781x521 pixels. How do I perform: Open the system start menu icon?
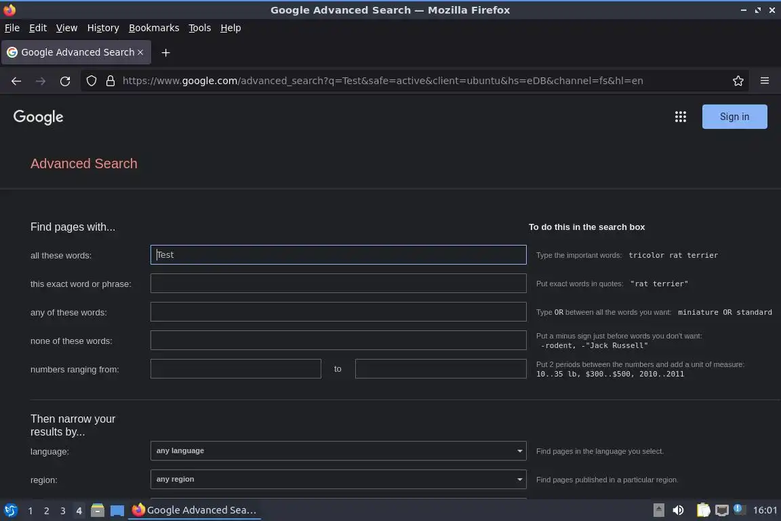(x=10, y=510)
